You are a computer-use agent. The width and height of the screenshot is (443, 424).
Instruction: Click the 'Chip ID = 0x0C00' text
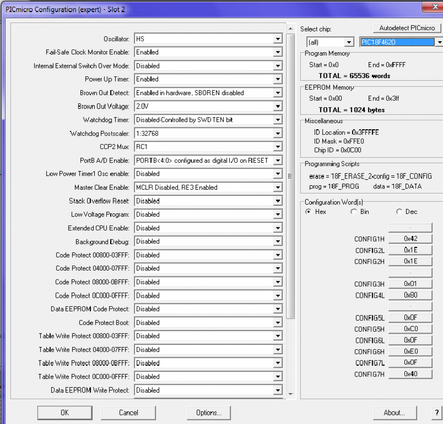tap(337, 150)
